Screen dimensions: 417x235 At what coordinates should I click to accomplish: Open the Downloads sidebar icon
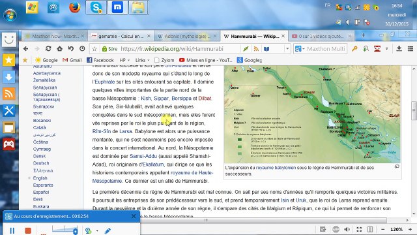pyautogui.click(x=8, y=77)
